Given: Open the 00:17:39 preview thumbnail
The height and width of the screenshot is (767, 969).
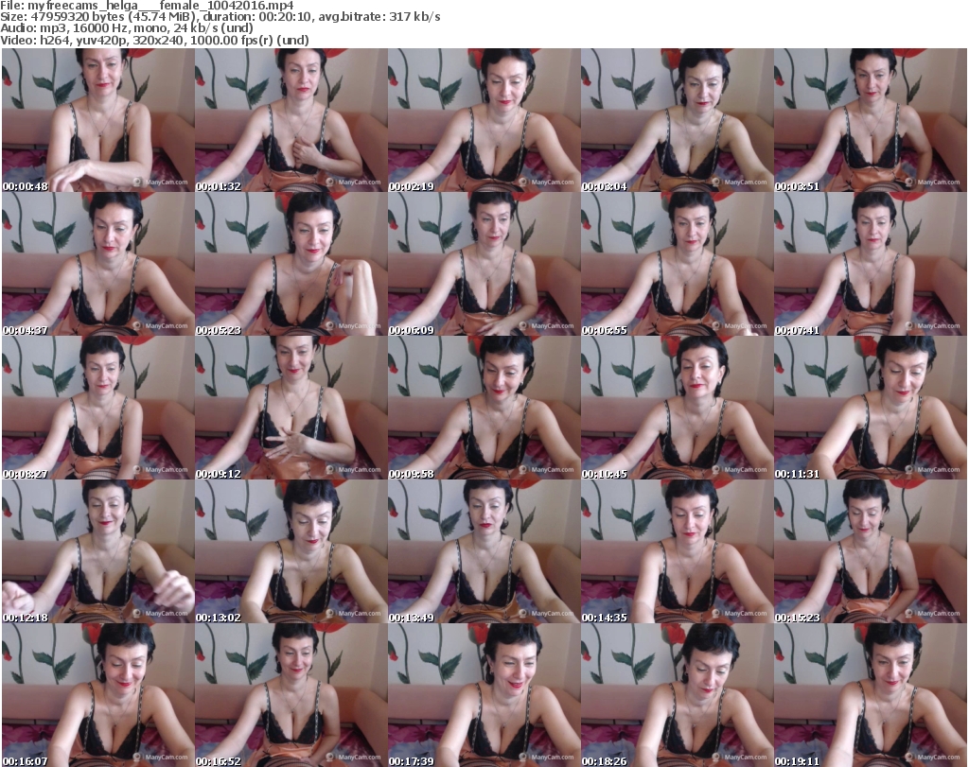Looking at the screenshot, I should [484, 695].
